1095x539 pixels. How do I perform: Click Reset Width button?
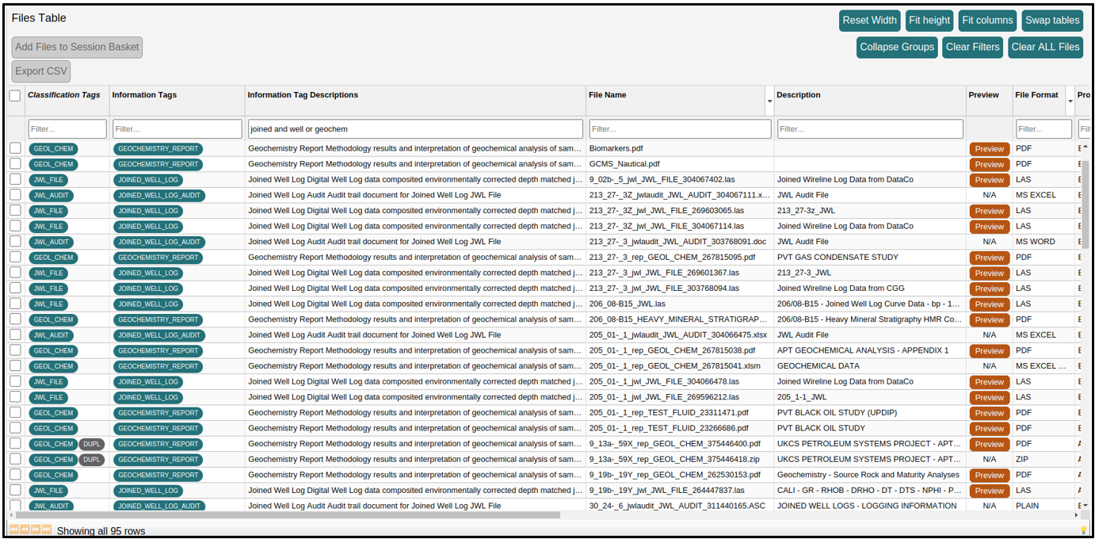(869, 21)
